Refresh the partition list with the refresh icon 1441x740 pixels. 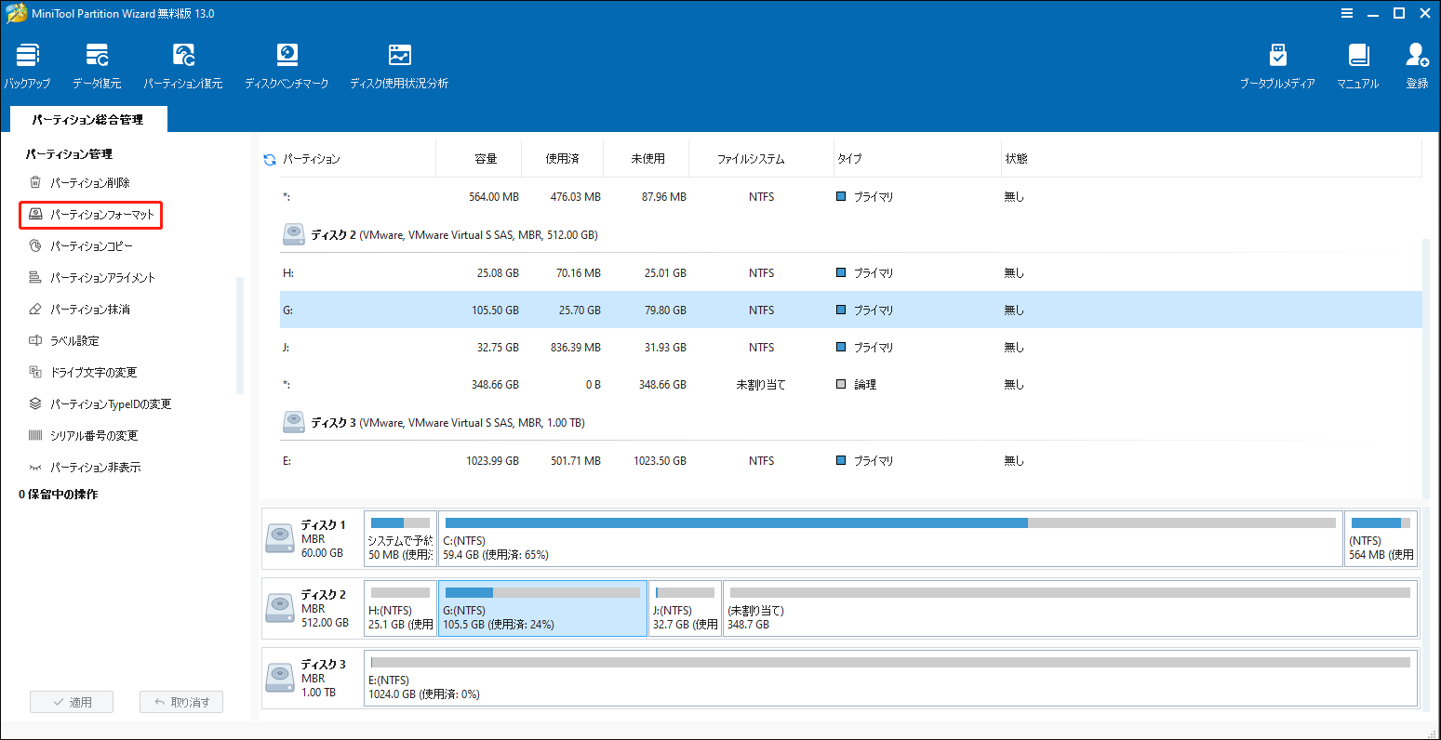coord(270,160)
